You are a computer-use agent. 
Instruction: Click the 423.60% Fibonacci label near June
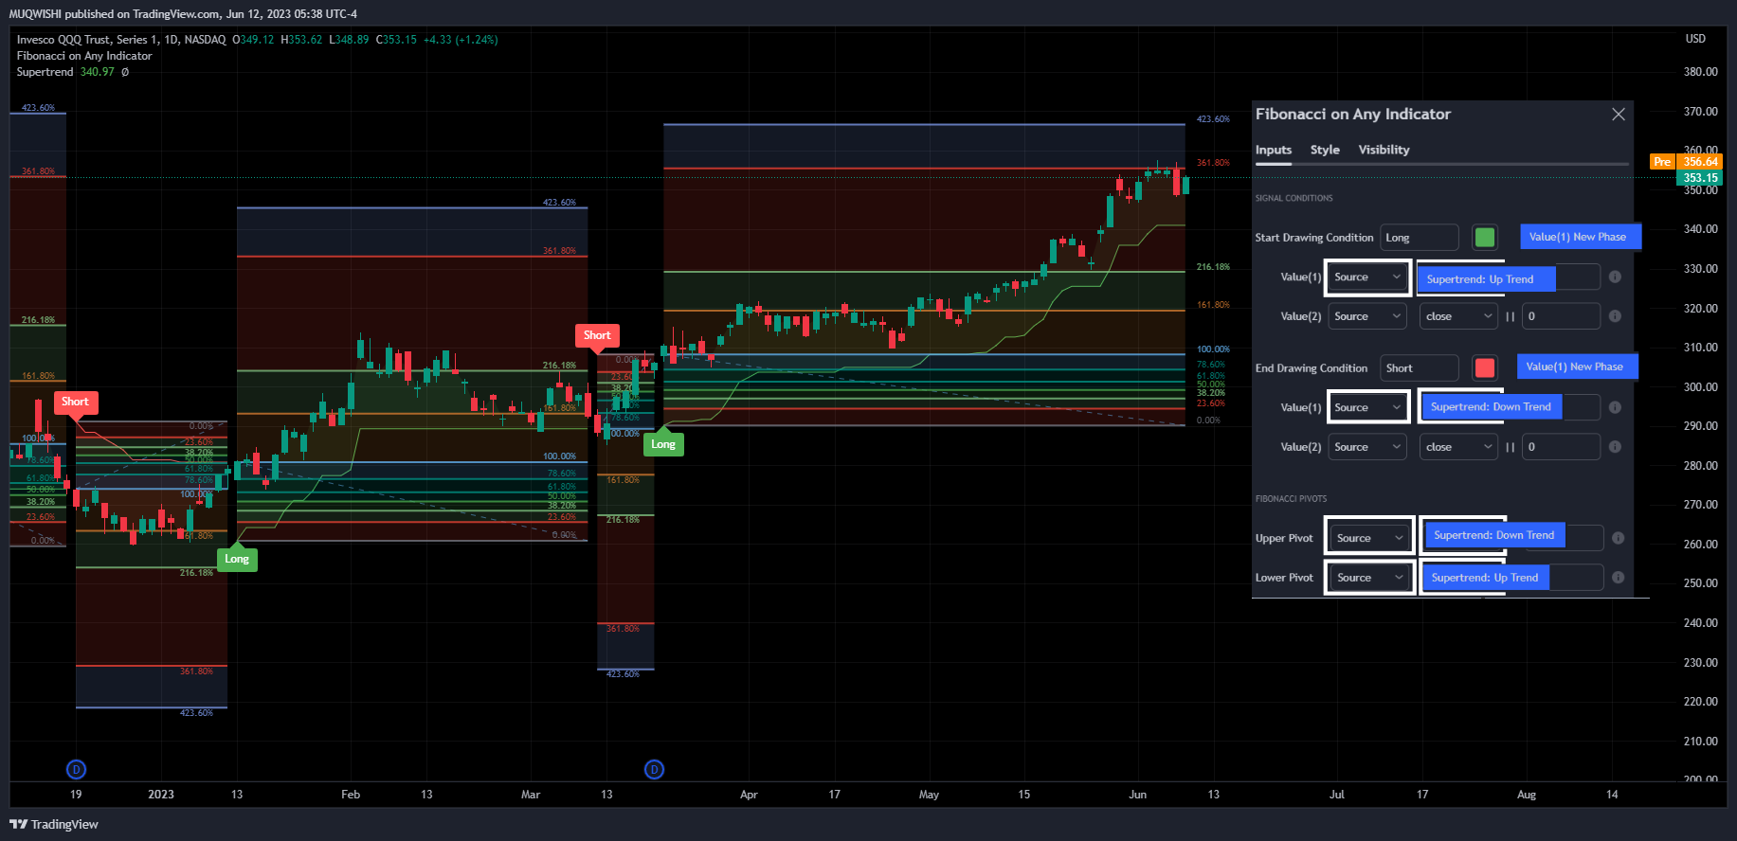1213,119
